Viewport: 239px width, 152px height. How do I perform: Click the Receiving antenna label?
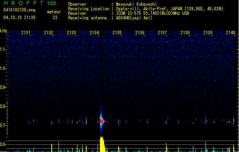coord(87,18)
